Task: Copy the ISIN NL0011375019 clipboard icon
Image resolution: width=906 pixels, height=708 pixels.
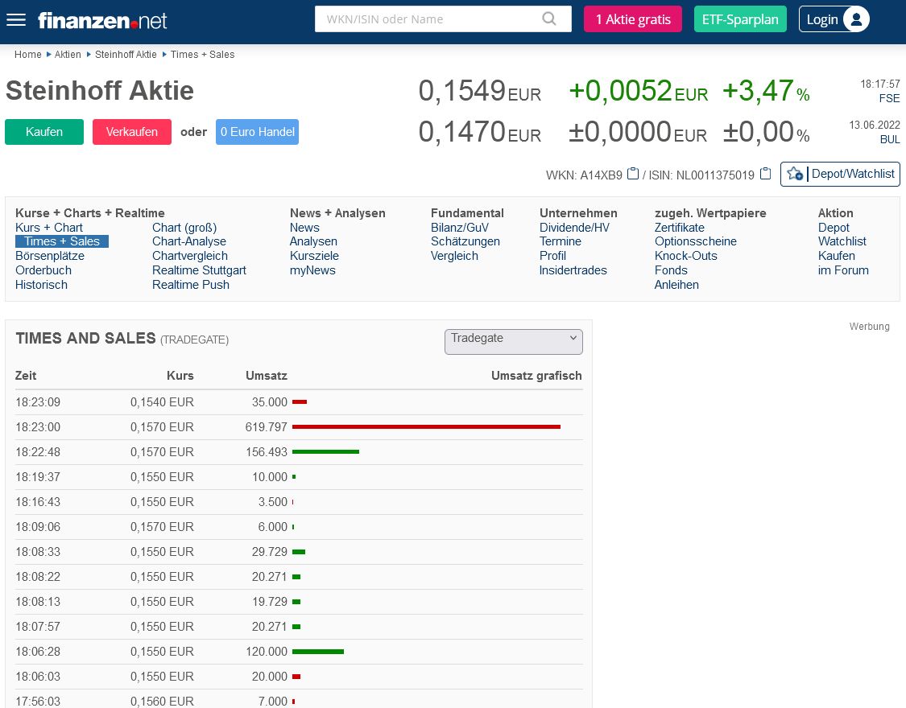Action: tap(765, 174)
